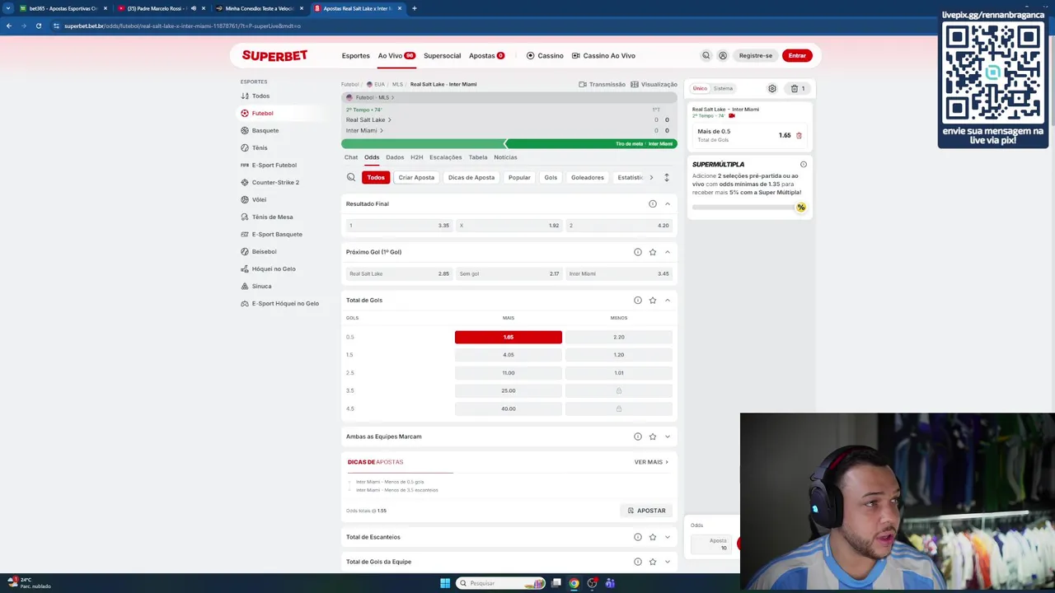Viewport: 1055px width, 593px height.
Task: Select Criar Aposta filter chip
Action: coord(416,177)
